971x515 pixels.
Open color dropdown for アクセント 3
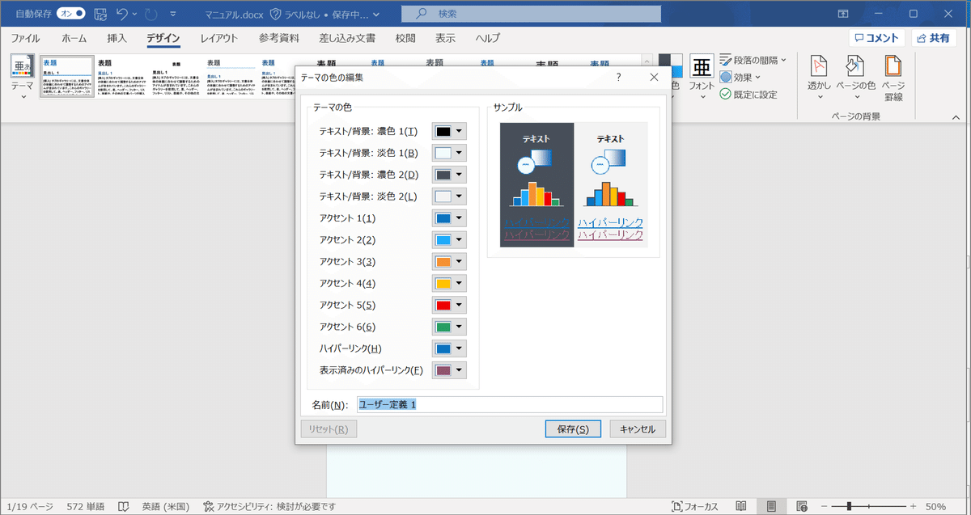coord(449,262)
